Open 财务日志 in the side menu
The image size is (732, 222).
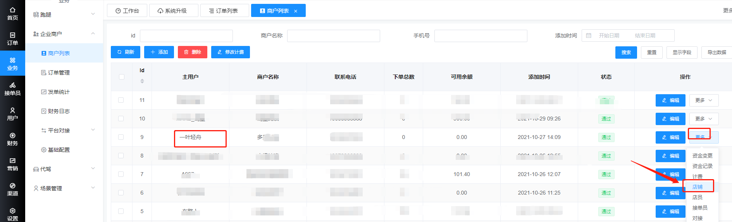point(64,111)
